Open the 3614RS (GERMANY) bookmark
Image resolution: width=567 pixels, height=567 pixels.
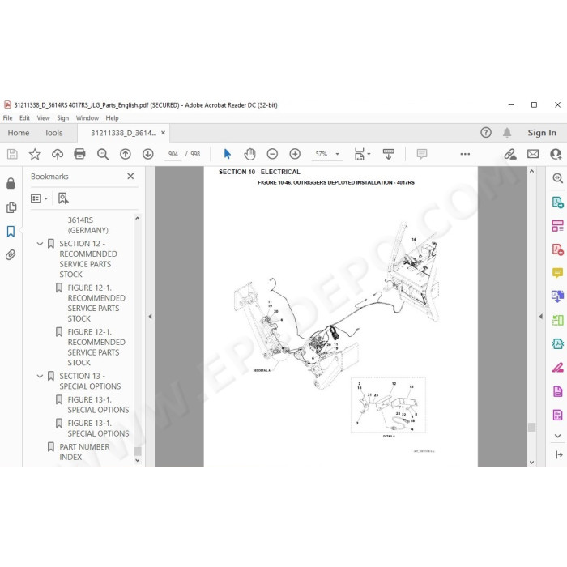[87, 225]
